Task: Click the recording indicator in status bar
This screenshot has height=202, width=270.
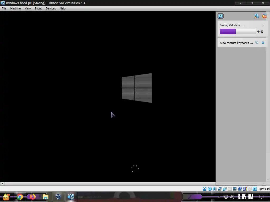Action: click(x=240, y=189)
